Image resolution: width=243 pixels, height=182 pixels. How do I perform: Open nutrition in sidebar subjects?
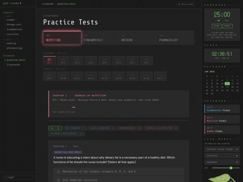point(13,34)
